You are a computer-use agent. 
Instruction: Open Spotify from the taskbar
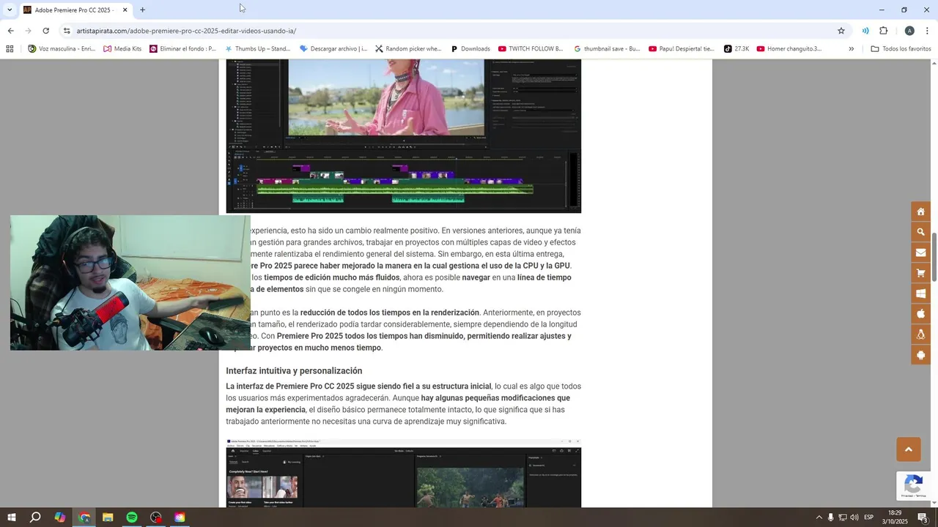132,517
